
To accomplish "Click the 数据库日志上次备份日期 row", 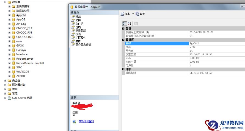I will 185,36.
